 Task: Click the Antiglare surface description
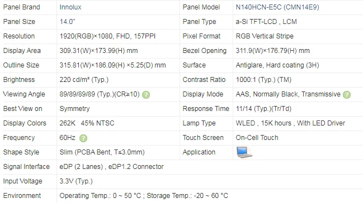pos(277,65)
